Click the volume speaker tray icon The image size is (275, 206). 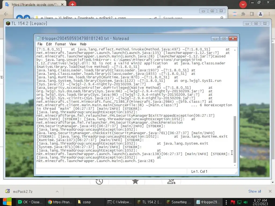tap(245, 202)
